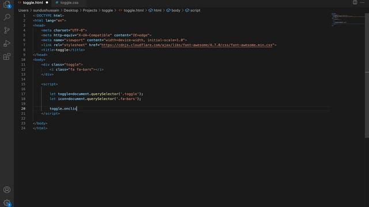
Task: Switch to the toggle.css tab
Action: pos(69,2)
